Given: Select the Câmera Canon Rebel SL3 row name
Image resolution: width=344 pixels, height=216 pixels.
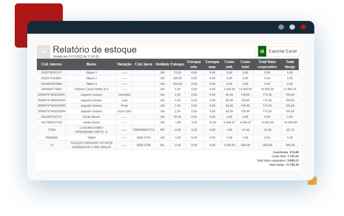Looking at the screenshot, I should coord(91,89).
